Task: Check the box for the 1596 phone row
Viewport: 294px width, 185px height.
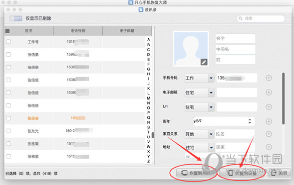Action: 8,54
